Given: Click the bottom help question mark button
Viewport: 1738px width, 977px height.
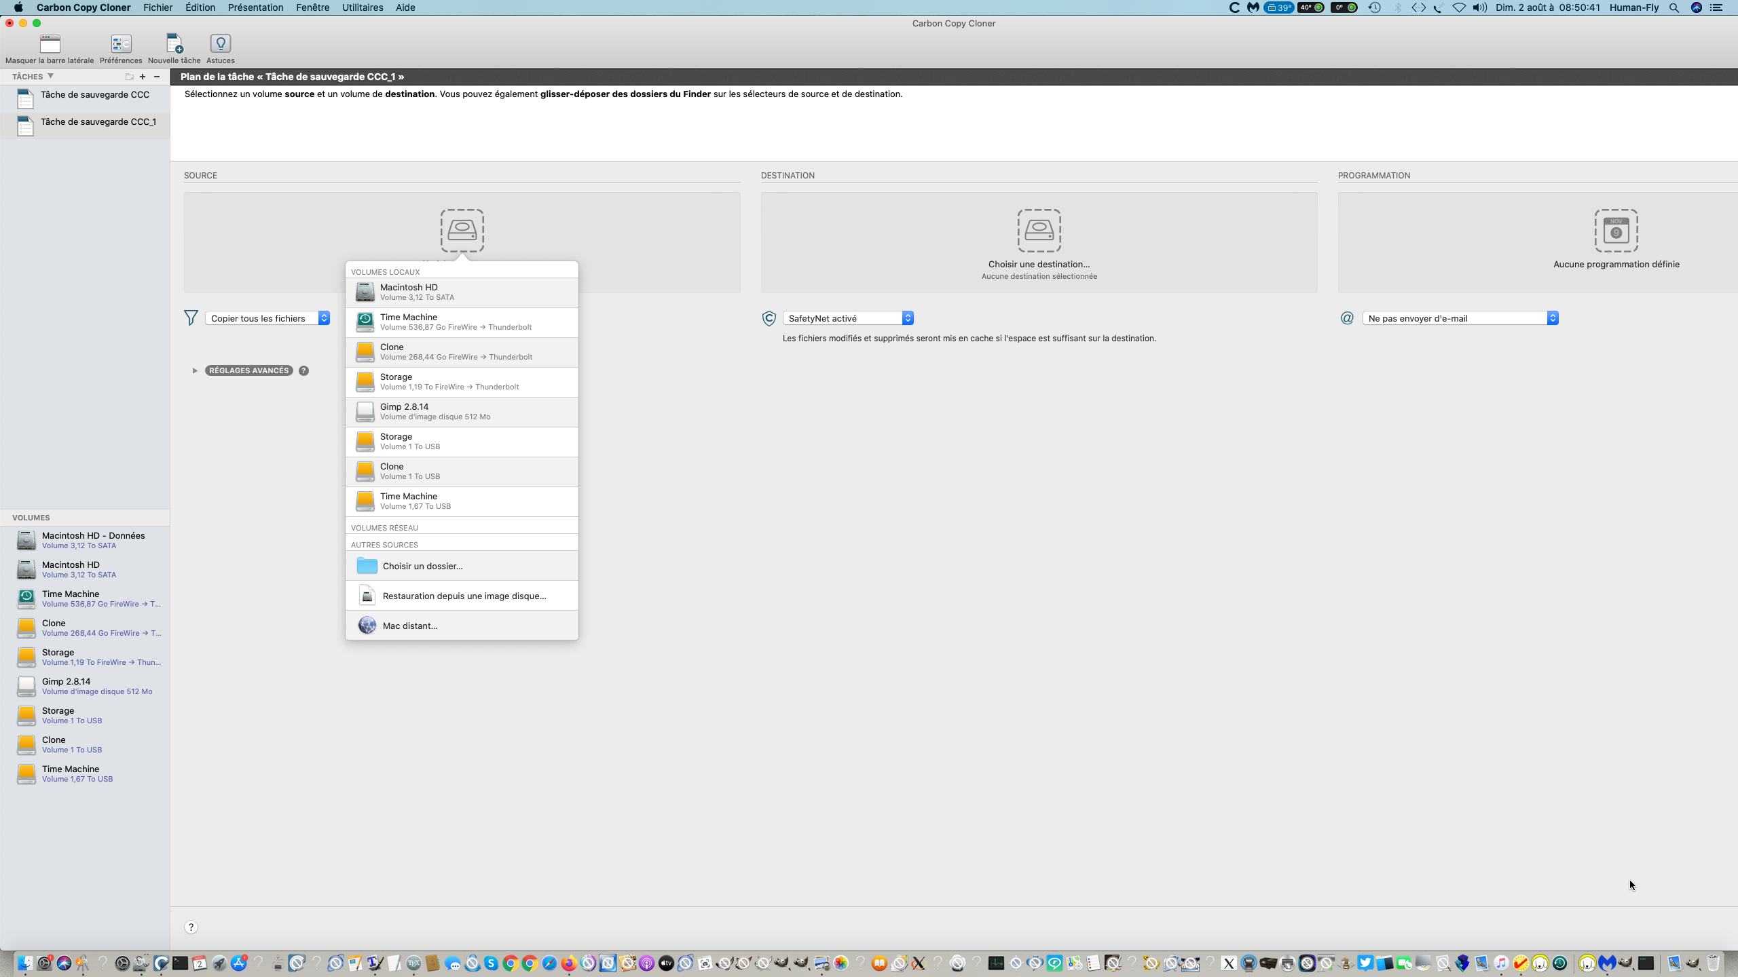Looking at the screenshot, I should (191, 927).
